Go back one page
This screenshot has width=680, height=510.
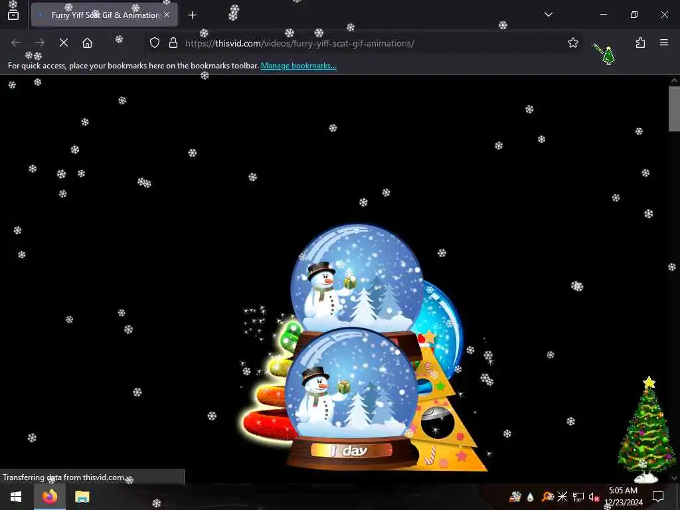click(16, 43)
